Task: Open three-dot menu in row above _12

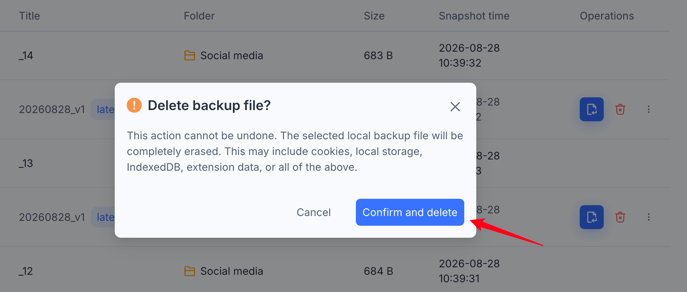Action: [649, 217]
